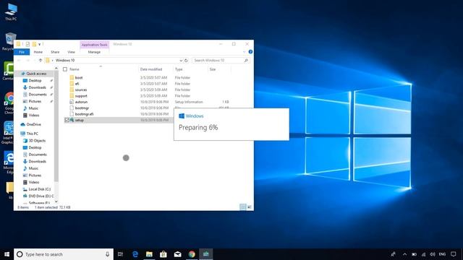Screen dimensions: 463x260
Task: Click the taskbar search box
Action: pos(64,254)
